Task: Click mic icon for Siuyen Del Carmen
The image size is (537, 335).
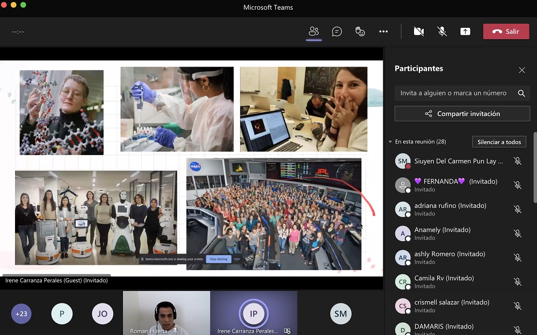Action: tap(518, 161)
